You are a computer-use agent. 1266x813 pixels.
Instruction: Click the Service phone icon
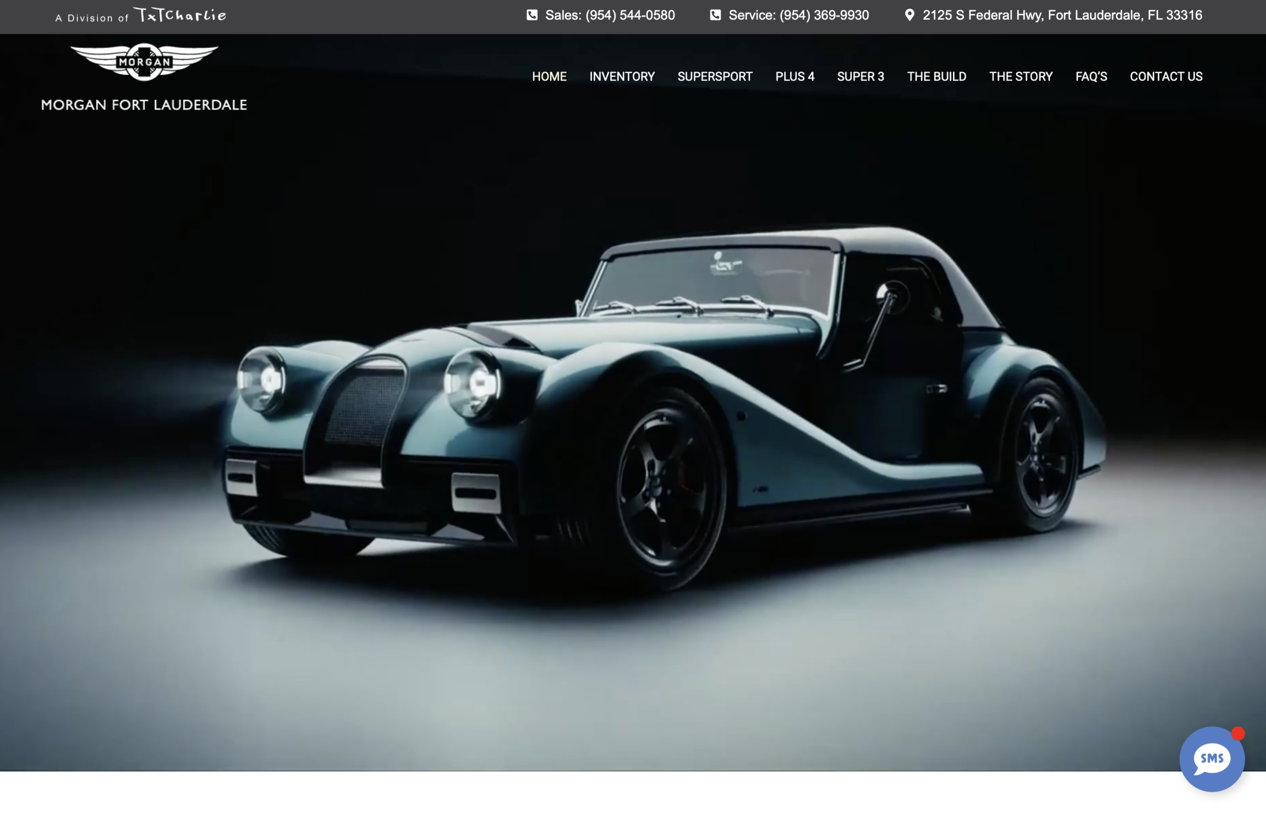[715, 15]
